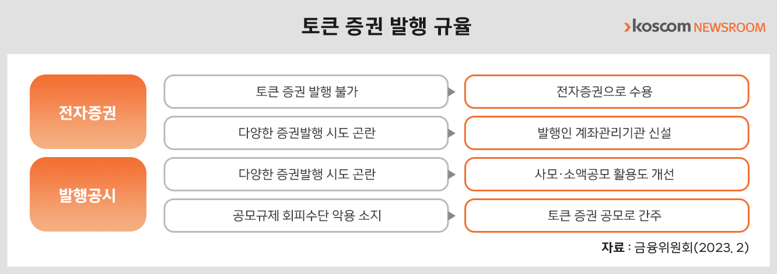Select the 발행공시 orange category block
The width and height of the screenshot is (777, 274).
(88, 194)
